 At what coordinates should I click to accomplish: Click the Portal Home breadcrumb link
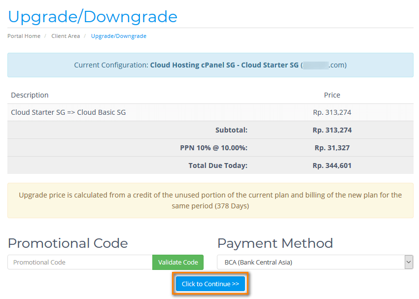(24, 36)
